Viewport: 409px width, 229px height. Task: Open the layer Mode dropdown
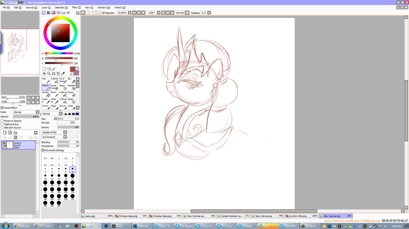26,112
